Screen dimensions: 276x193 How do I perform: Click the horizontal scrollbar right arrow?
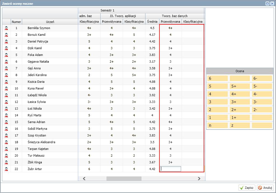coord(199,178)
